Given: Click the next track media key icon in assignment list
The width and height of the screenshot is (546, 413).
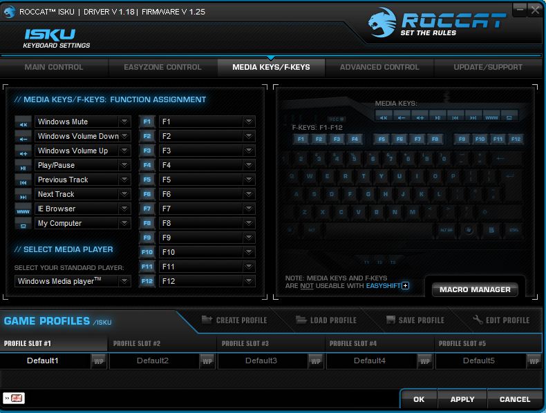Looking at the screenshot, I should click(x=23, y=195).
